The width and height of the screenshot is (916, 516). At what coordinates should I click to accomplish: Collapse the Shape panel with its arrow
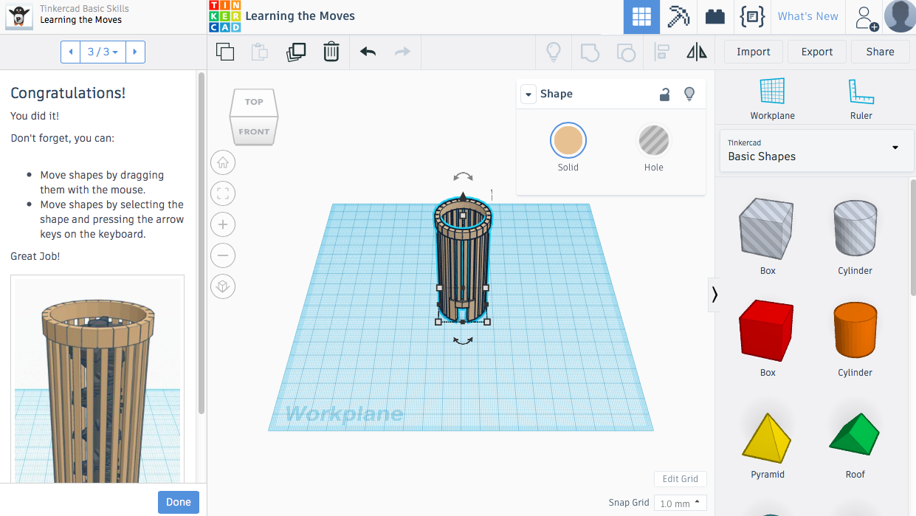[x=528, y=94]
